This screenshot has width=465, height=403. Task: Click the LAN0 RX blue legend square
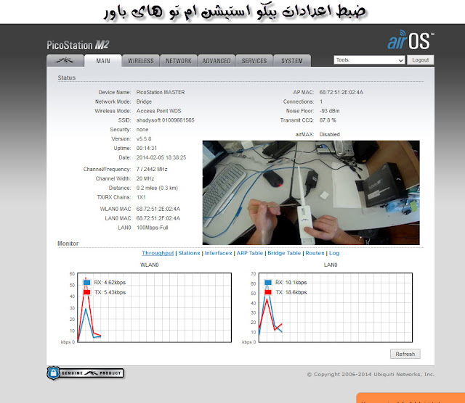(268, 282)
